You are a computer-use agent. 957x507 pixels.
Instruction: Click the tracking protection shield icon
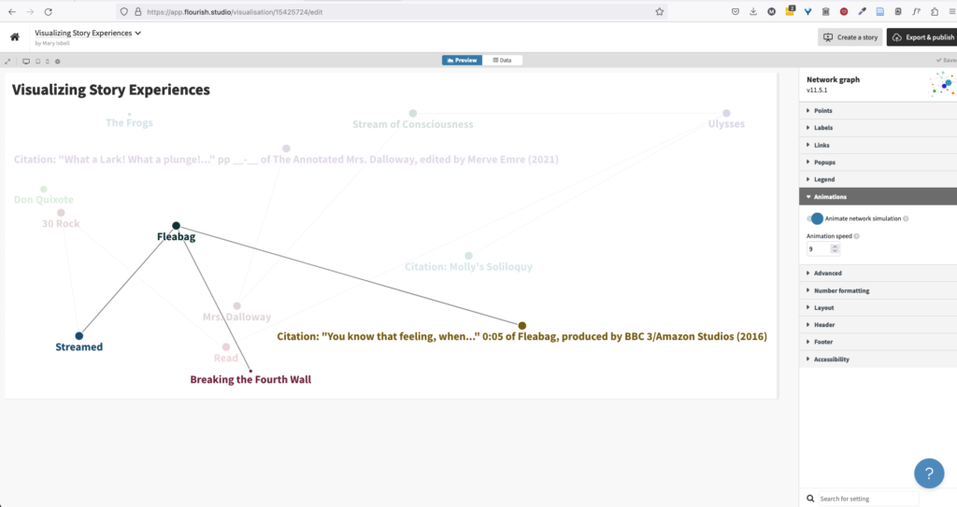point(124,11)
